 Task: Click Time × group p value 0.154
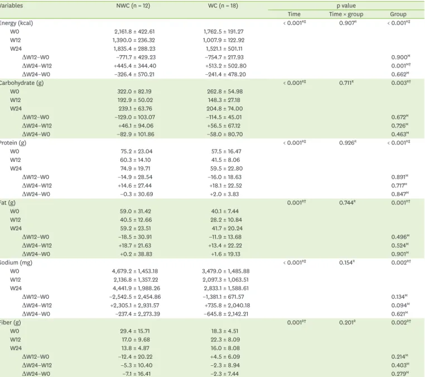tap(347, 263)
